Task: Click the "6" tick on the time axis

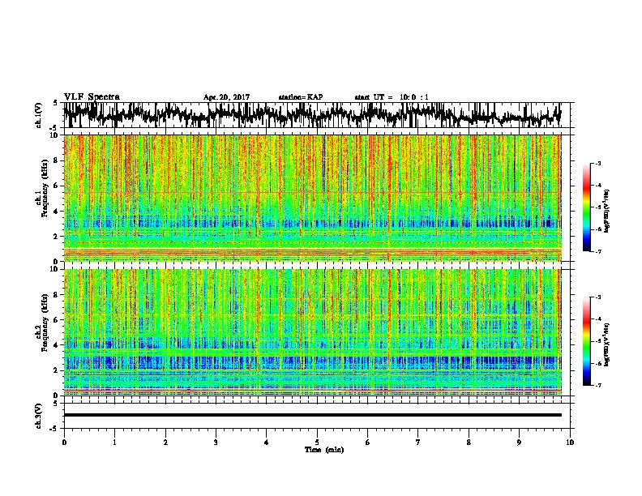Action: (368, 443)
